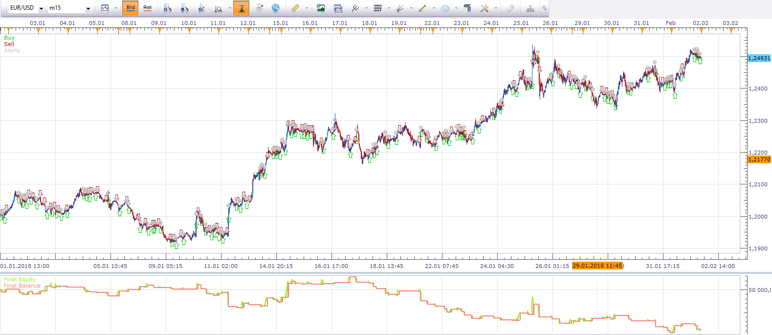Toggle the Bid price button
Image resolution: width=772 pixels, height=335 pixels.
(131, 8)
